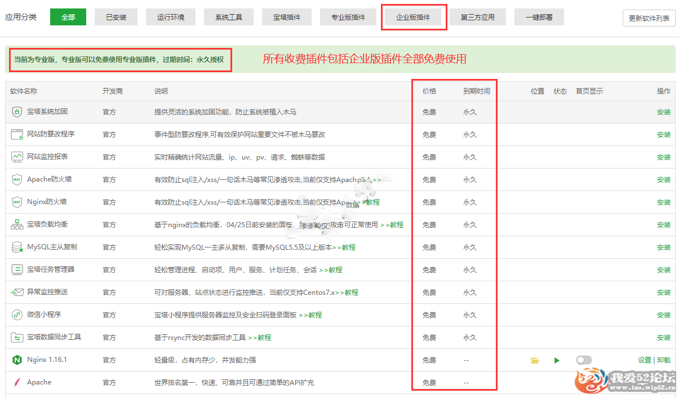Click the 宝塔系统加固 shield icon

point(17,112)
